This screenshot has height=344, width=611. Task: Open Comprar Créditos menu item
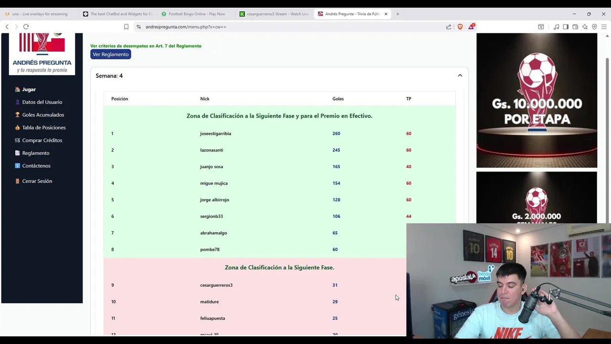42,140
